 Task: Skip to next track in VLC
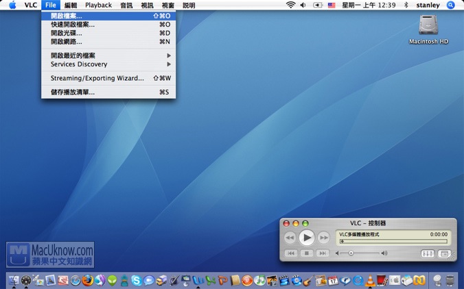click(323, 253)
